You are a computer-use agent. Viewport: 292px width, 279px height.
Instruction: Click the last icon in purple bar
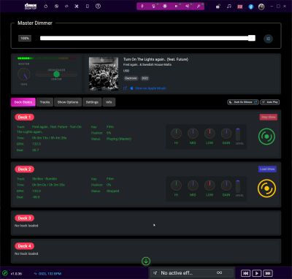coord(199,7)
